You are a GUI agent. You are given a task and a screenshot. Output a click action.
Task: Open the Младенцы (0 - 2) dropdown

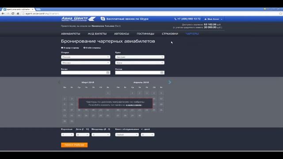pos(101,135)
